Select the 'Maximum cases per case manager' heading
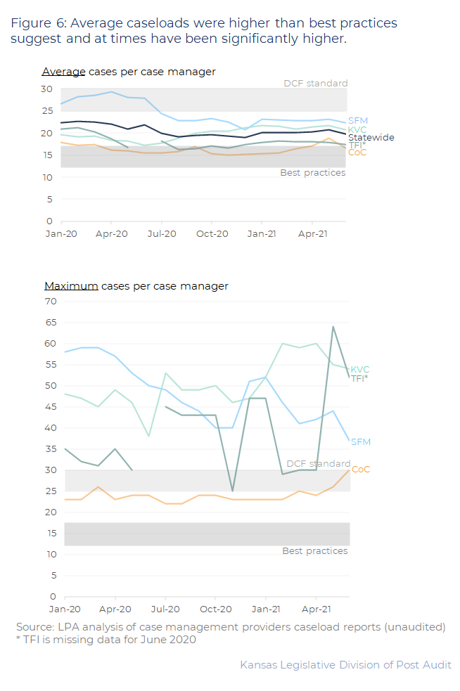 click(x=136, y=286)
